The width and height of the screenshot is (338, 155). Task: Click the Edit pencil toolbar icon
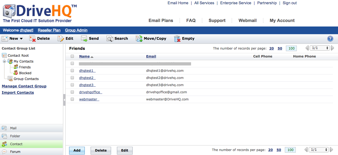(x=61, y=39)
